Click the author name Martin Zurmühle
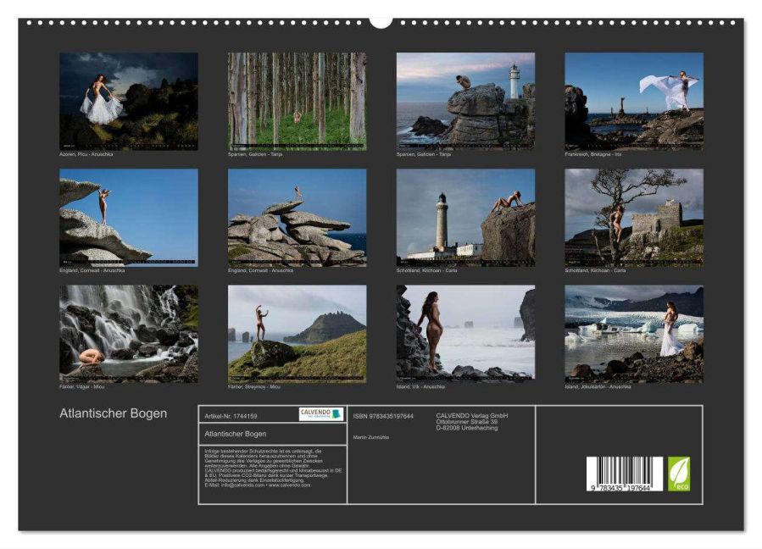The image size is (762, 549). (372, 437)
